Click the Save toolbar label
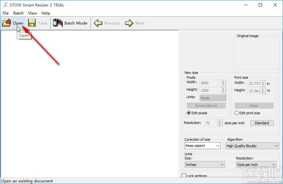This screenshot has height=184, width=283. 43,23
